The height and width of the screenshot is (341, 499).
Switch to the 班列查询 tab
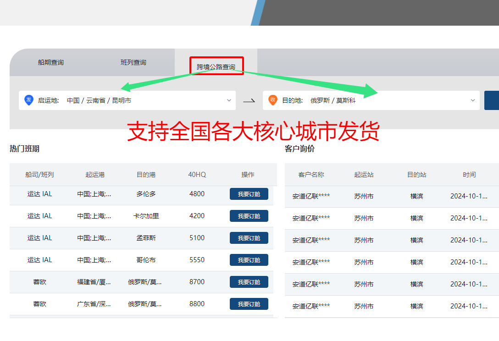pyautogui.click(x=133, y=62)
